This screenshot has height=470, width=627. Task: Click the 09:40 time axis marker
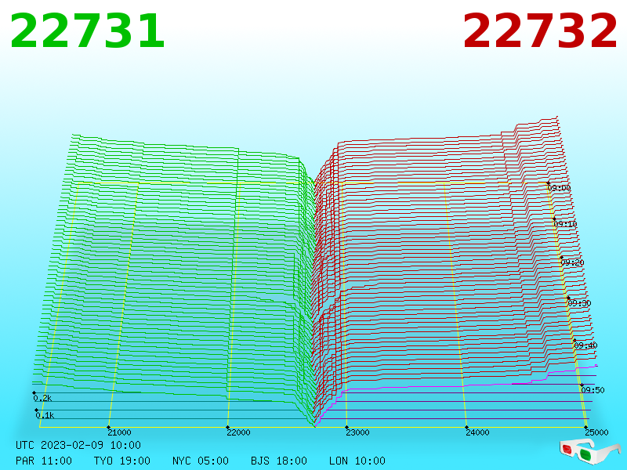pyautogui.click(x=585, y=345)
